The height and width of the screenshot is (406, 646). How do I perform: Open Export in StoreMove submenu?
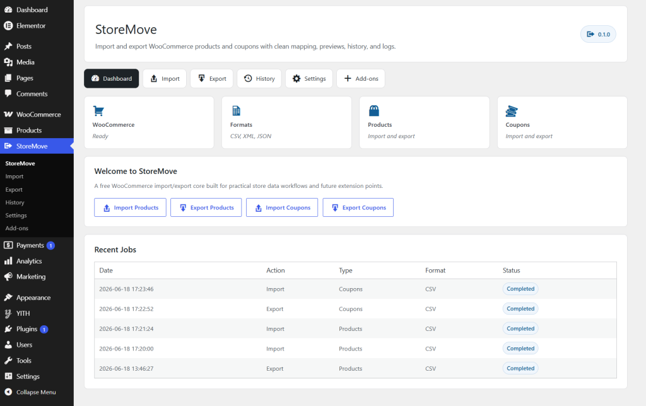pos(14,189)
